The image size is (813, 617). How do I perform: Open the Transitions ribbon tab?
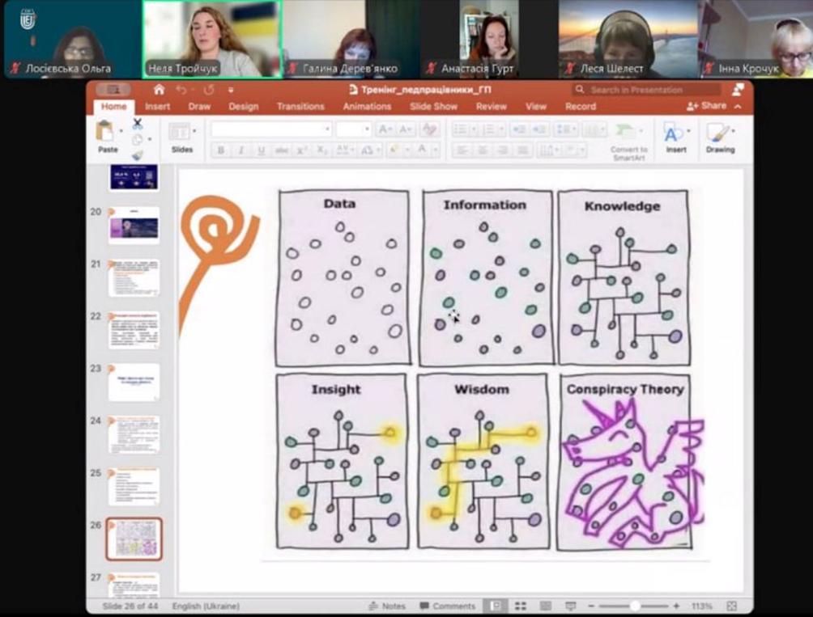300,107
